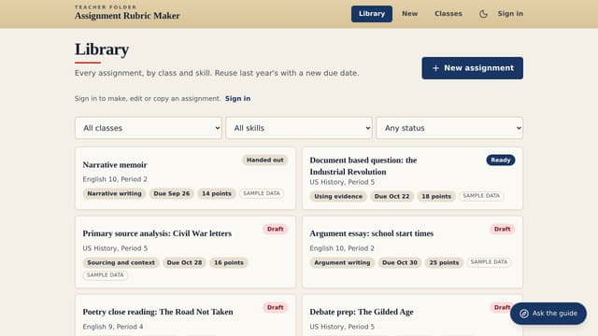This screenshot has height=336, width=598.
Task: Open the Any status dropdown
Action: coord(449,128)
